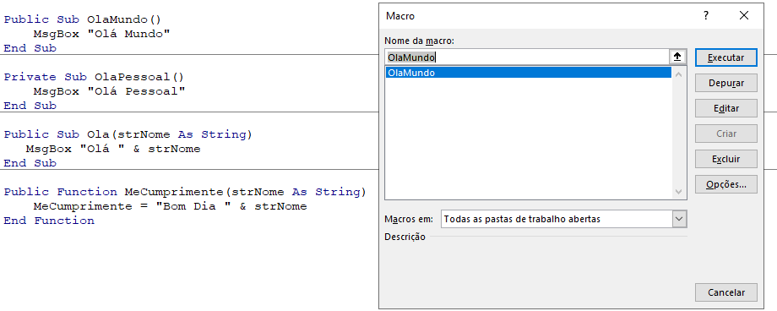Run the macro with Executar button
Image resolution: width=777 pixels, height=311 pixels.
tap(726, 57)
